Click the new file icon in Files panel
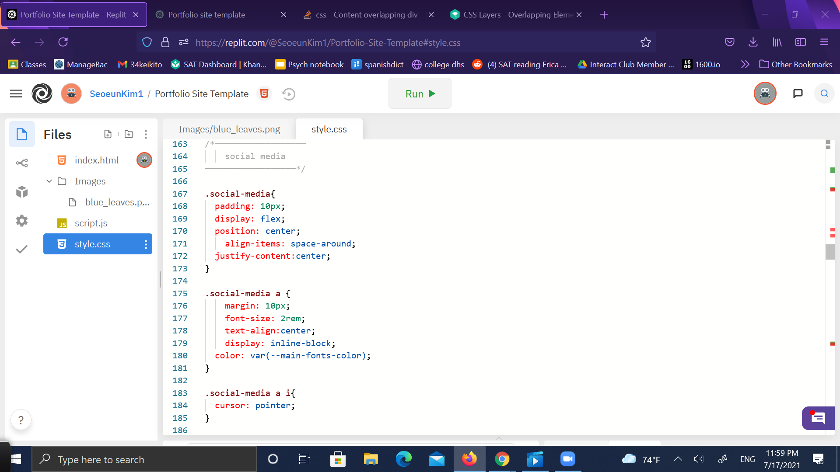Viewport: 840px width, 472px height. pyautogui.click(x=108, y=134)
